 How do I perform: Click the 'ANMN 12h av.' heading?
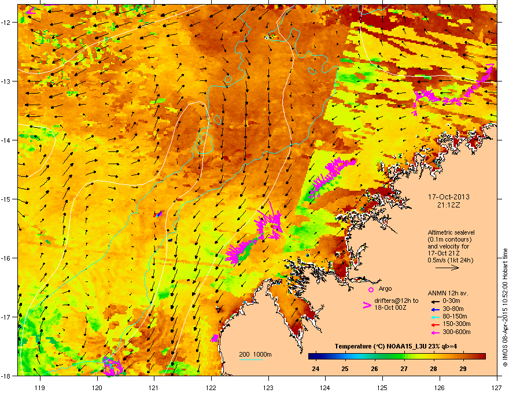pyautogui.click(x=448, y=294)
